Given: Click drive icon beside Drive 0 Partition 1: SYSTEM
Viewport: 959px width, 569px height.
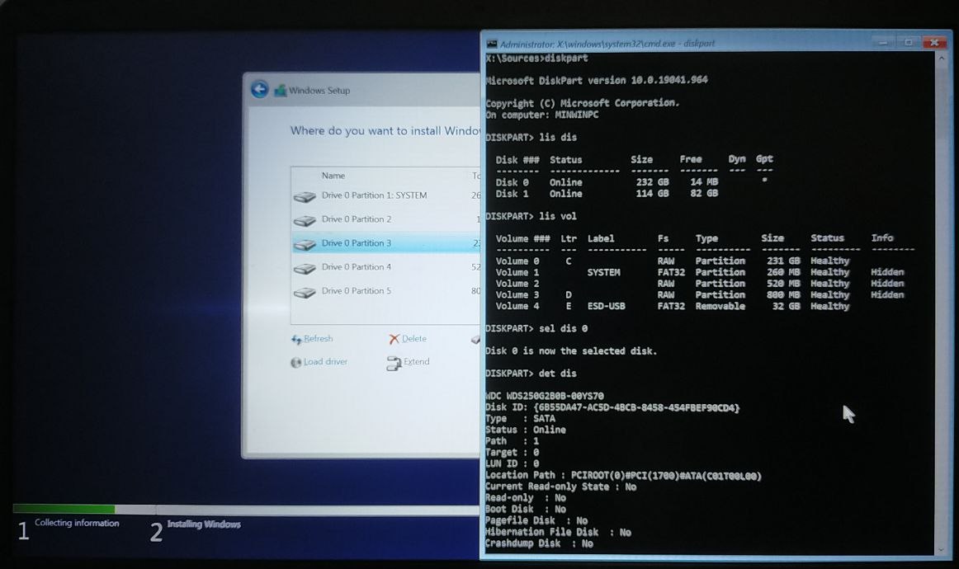Looking at the screenshot, I should [304, 197].
